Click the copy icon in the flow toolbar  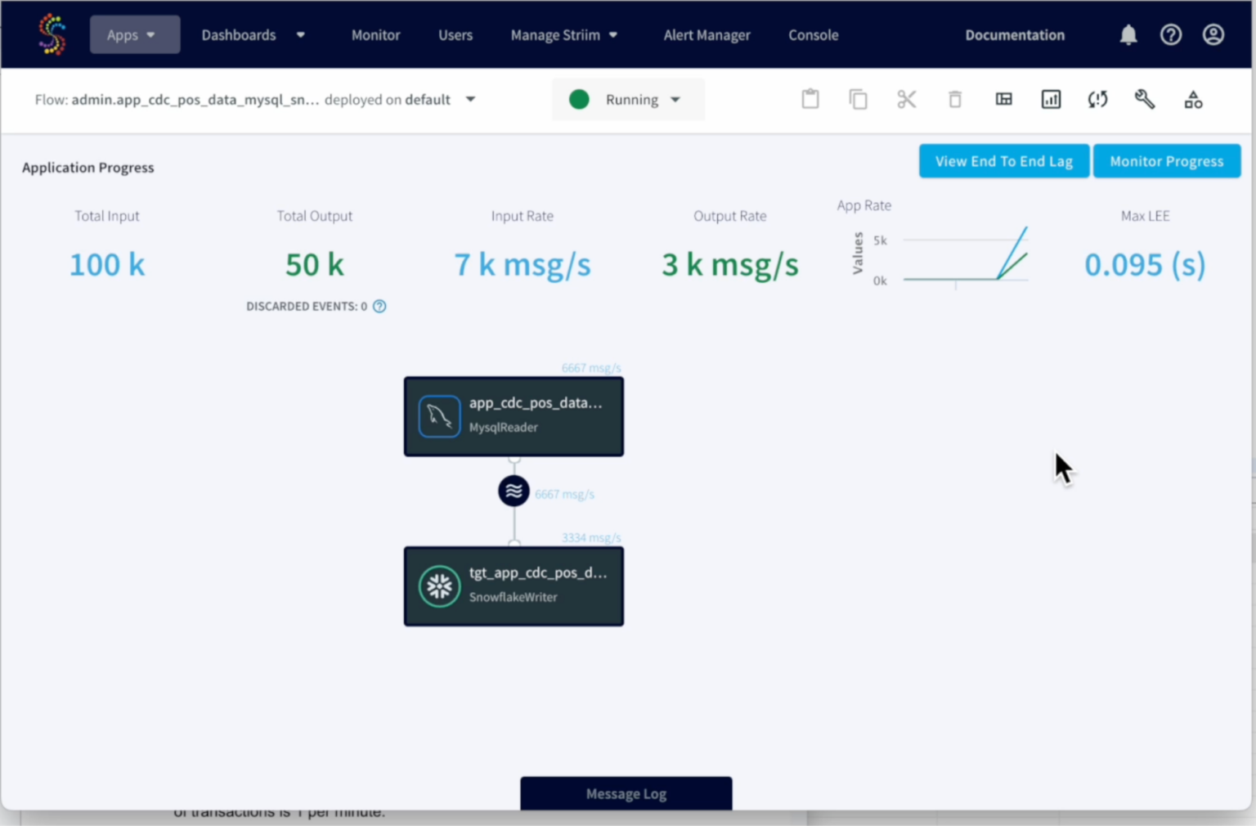pyautogui.click(x=858, y=99)
